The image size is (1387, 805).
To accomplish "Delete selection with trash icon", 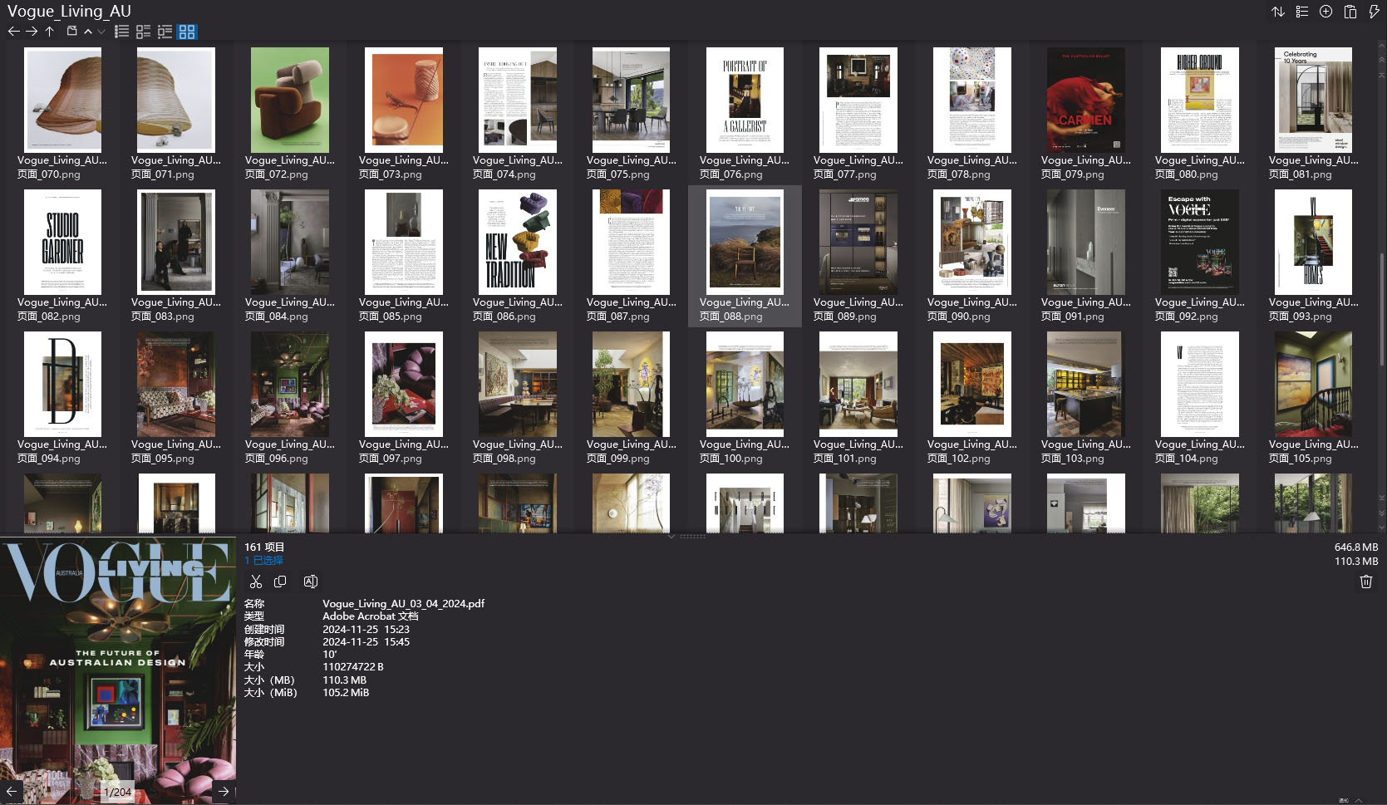I will (x=1365, y=582).
